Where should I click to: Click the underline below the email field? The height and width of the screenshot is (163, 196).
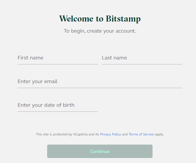[x=100, y=88]
